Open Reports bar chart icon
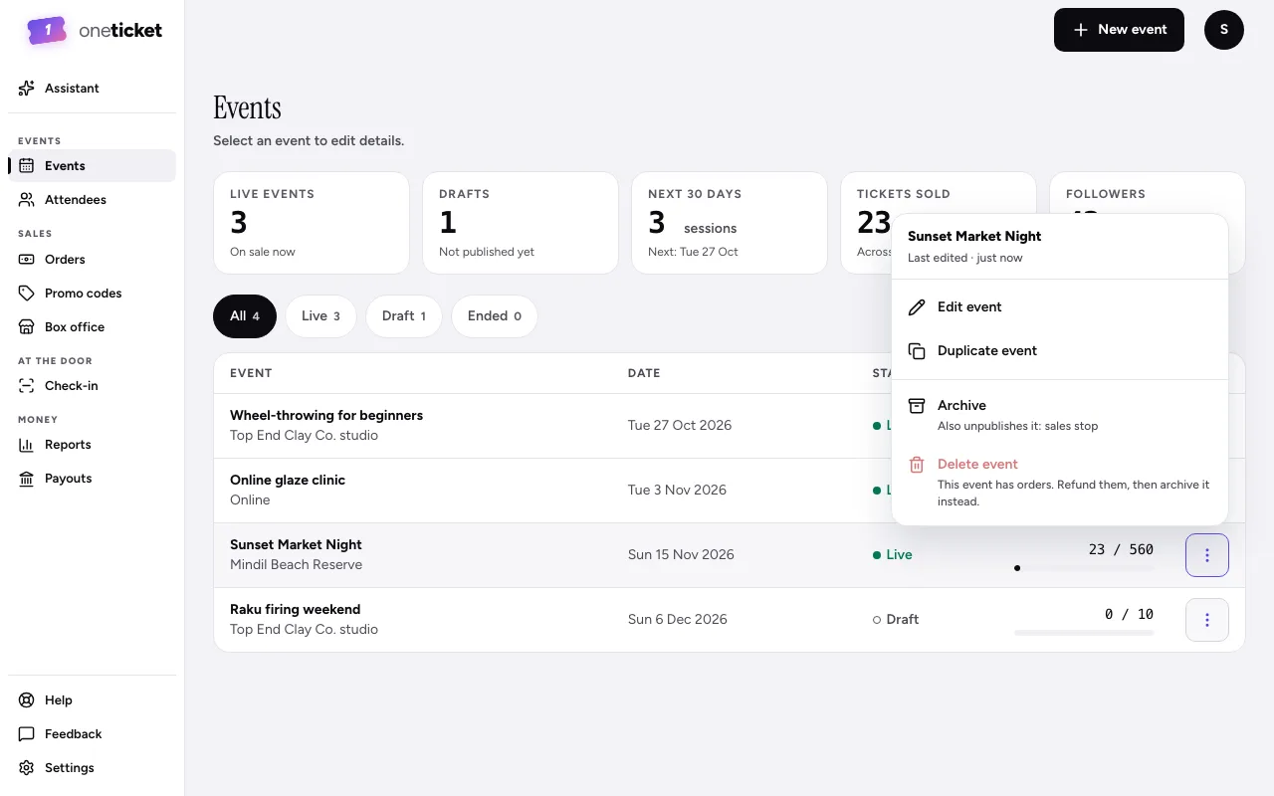This screenshot has width=1274, height=796. [x=27, y=445]
